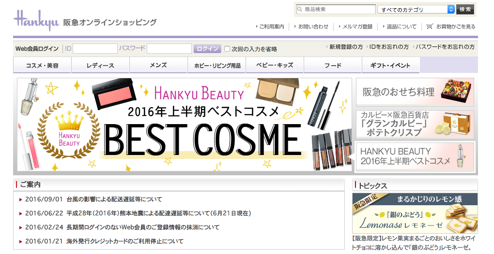The image size is (494, 254).
Task: Click the トピックス section heading
Action: (373, 186)
